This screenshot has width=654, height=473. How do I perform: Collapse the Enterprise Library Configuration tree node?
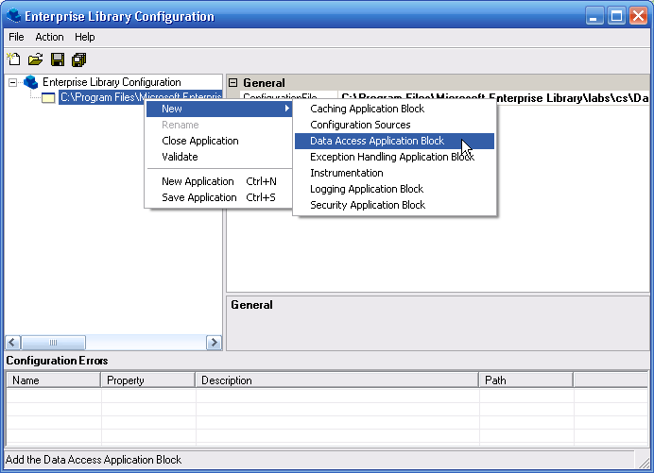(x=12, y=82)
